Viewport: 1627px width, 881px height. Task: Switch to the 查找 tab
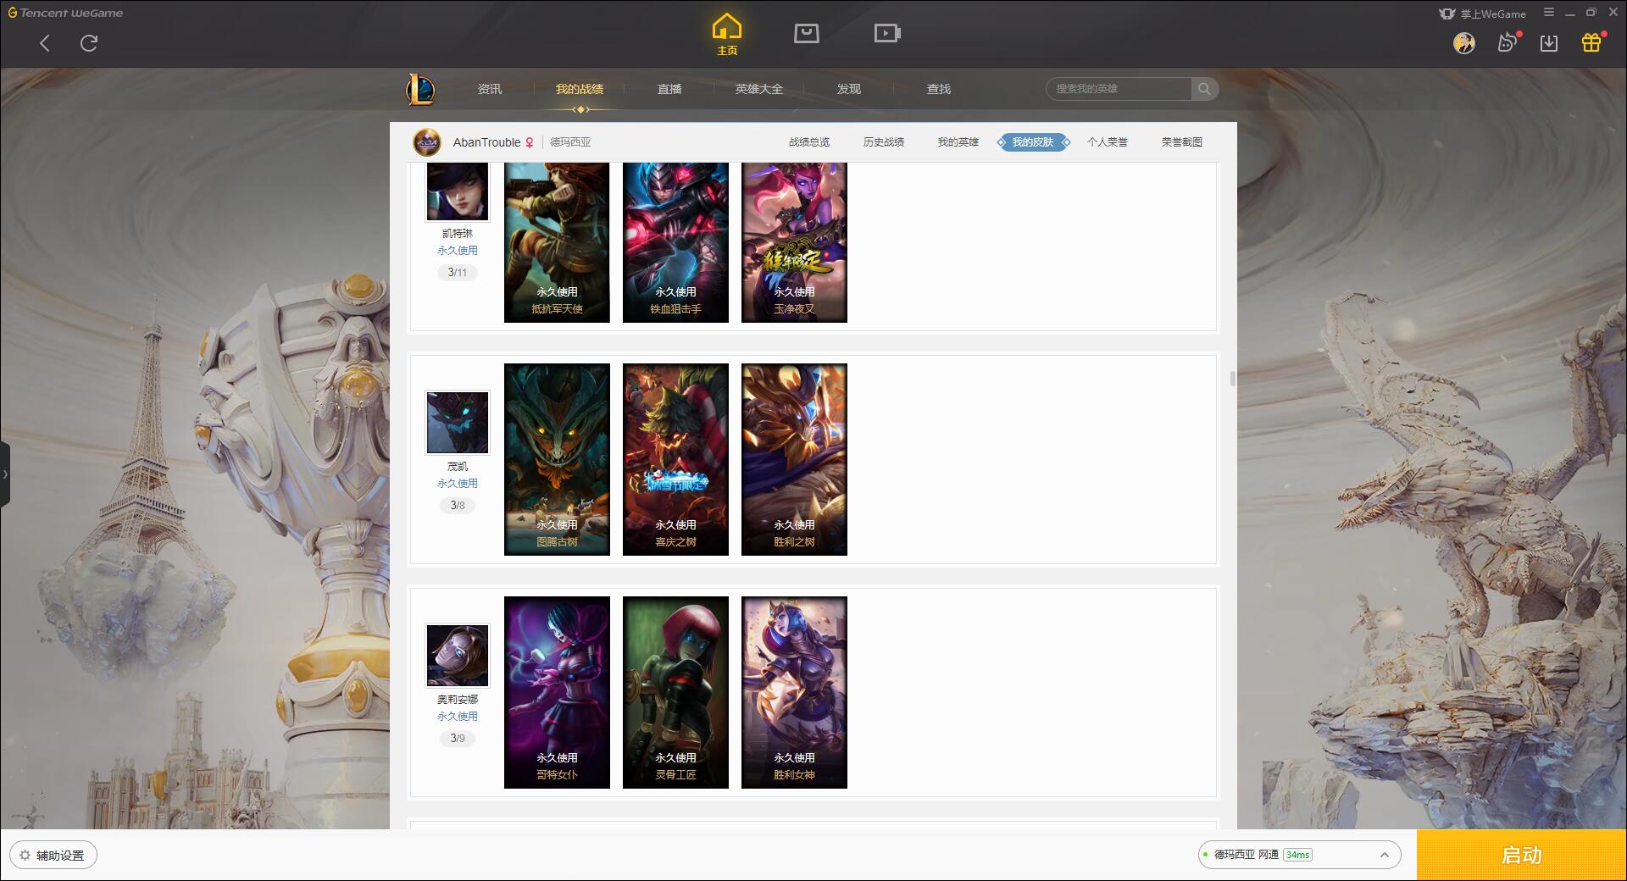click(939, 89)
